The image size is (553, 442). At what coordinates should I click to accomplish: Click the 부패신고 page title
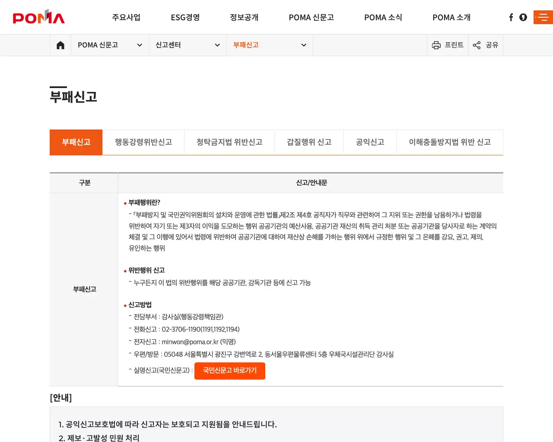click(x=73, y=97)
